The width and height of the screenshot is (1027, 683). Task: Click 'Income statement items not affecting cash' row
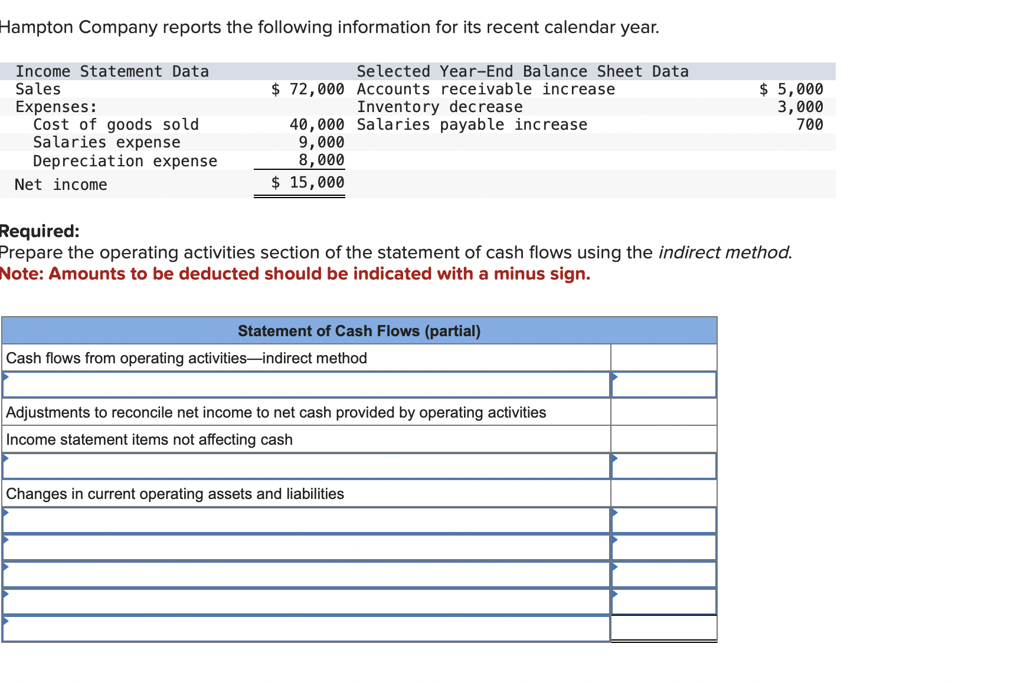point(306,439)
